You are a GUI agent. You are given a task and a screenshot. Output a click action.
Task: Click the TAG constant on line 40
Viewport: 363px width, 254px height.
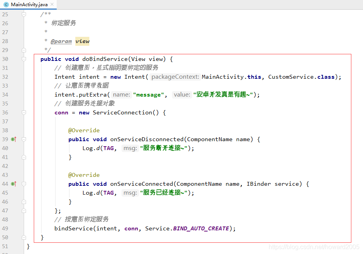[x=108, y=148]
